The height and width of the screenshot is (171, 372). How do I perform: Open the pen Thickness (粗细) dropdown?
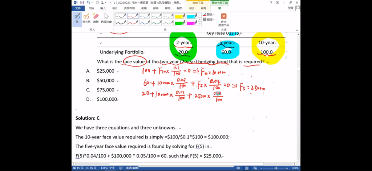click(x=209, y=20)
